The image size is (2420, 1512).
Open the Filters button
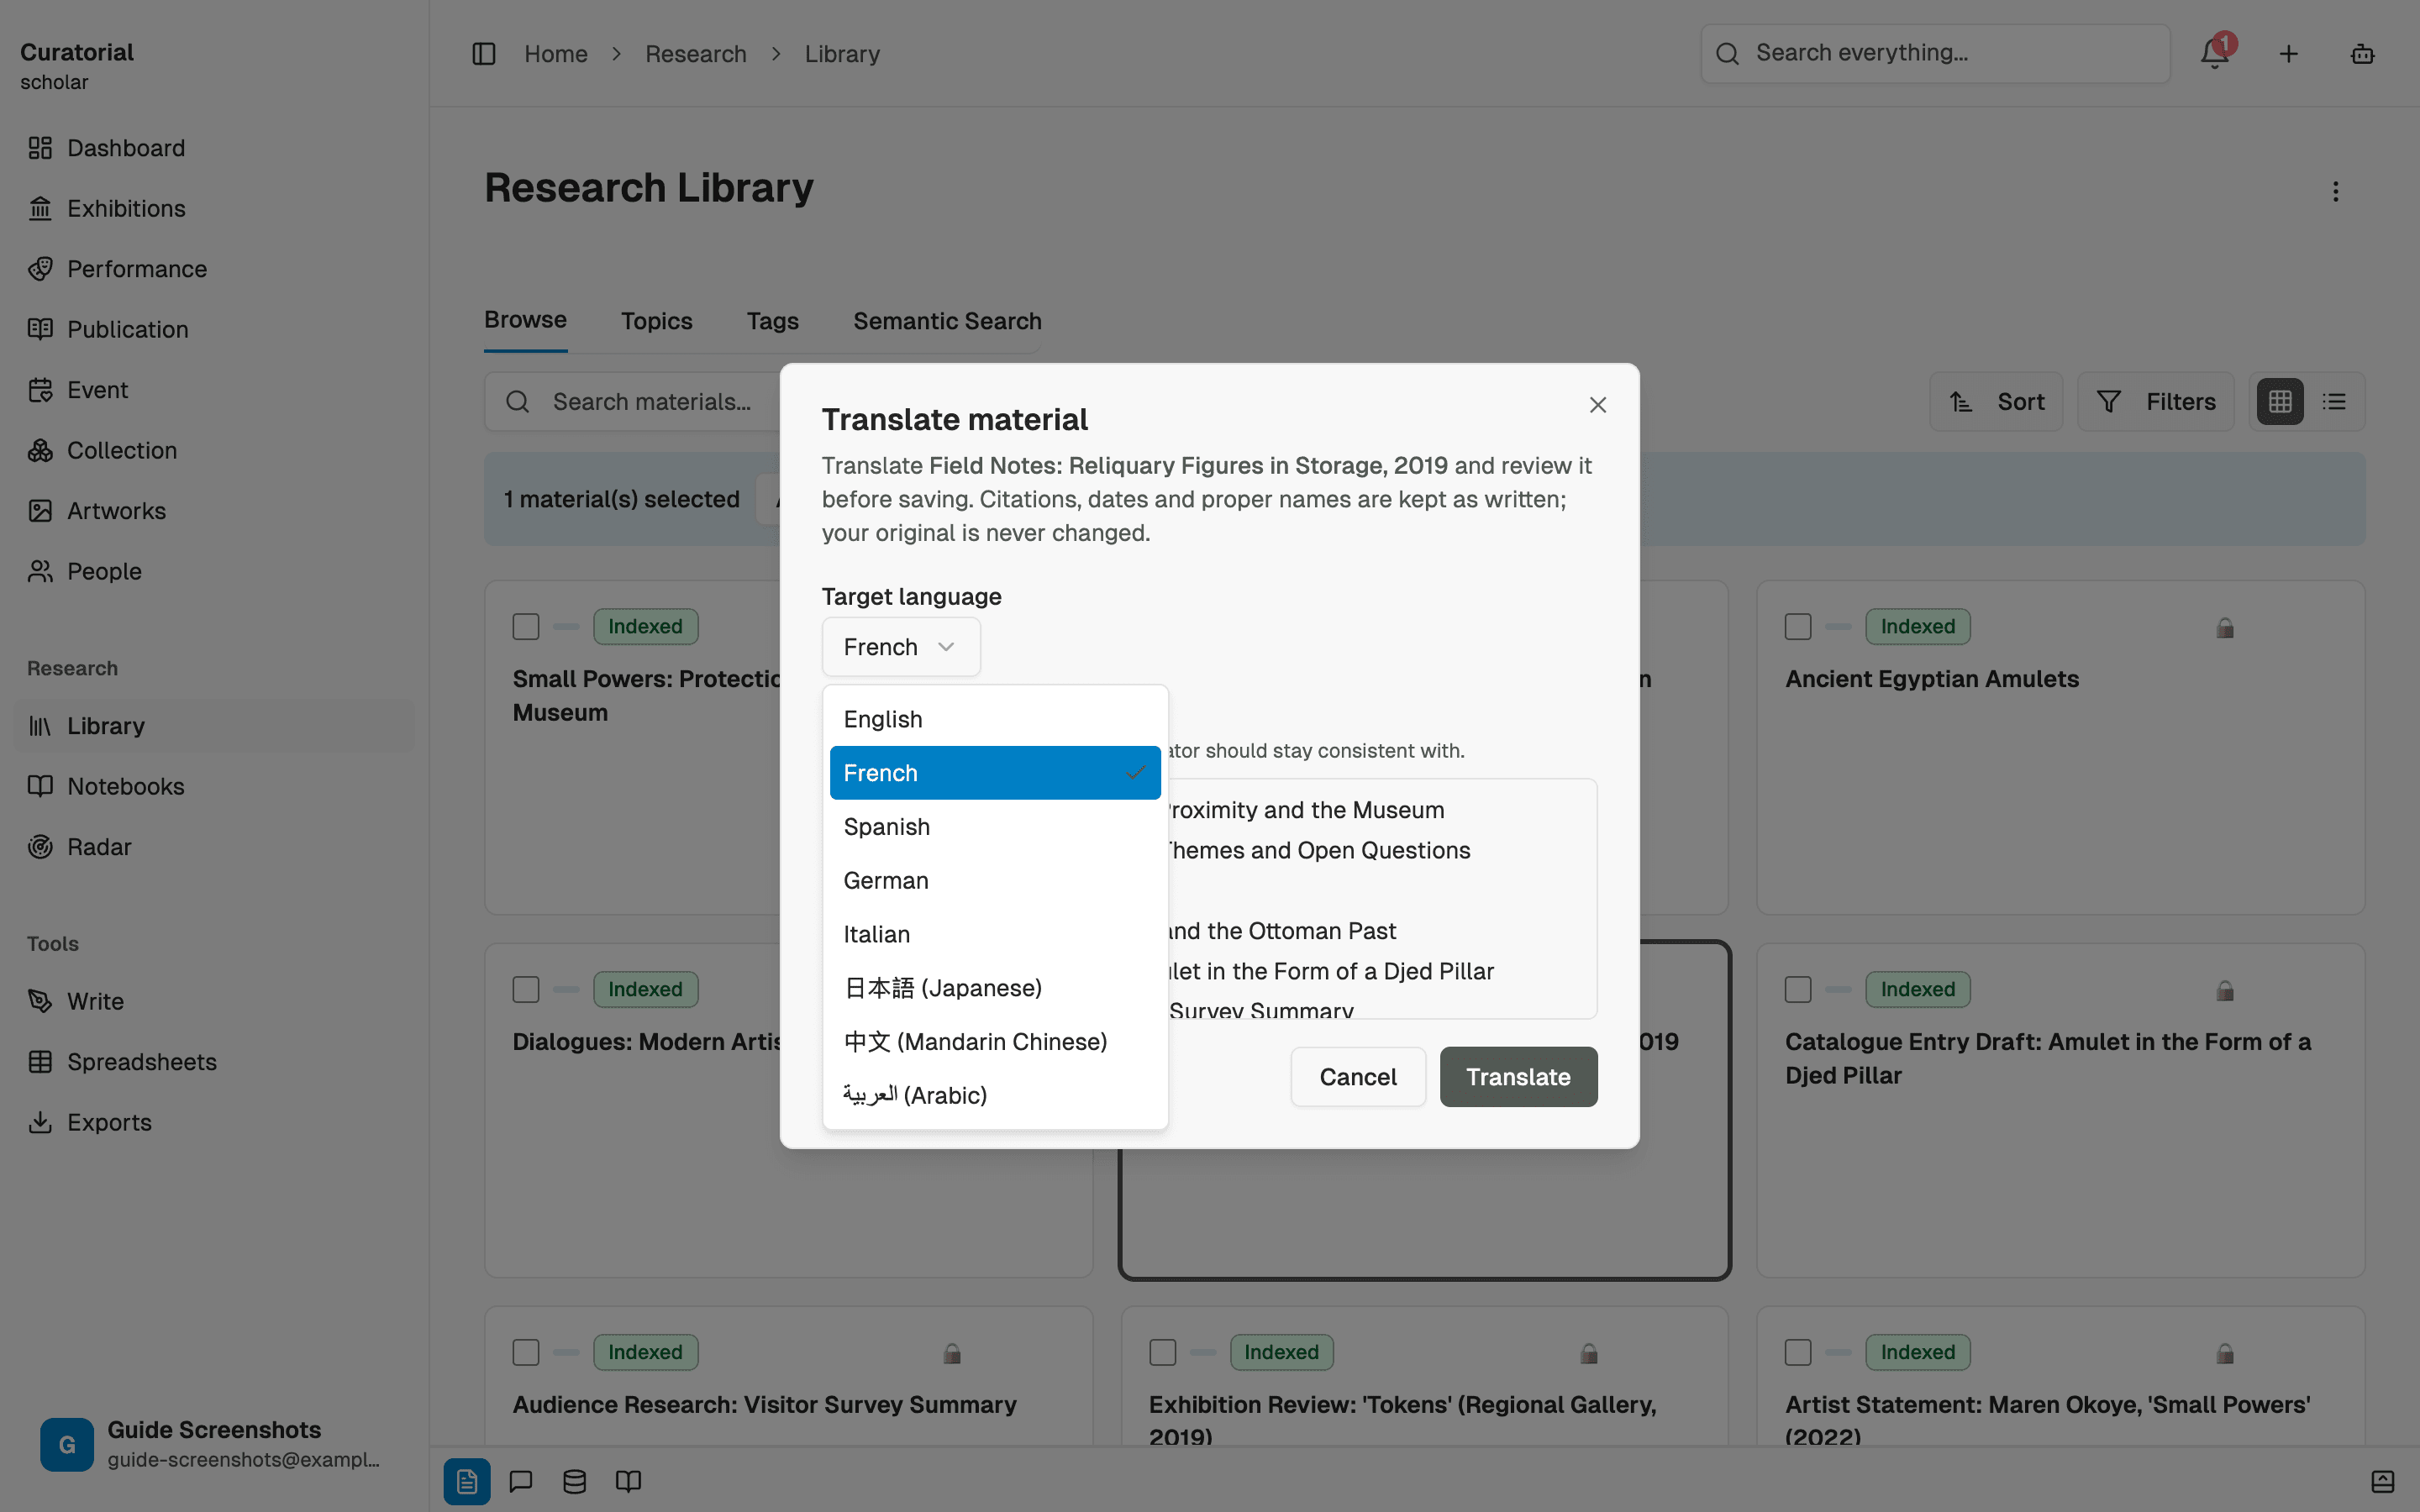pyautogui.click(x=2155, y=402)
